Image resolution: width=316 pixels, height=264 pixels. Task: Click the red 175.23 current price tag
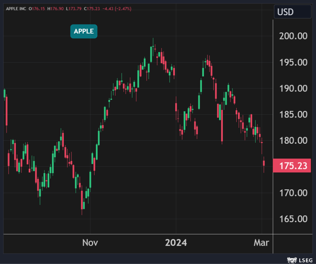pyautogui.click(x=293, y=166)
